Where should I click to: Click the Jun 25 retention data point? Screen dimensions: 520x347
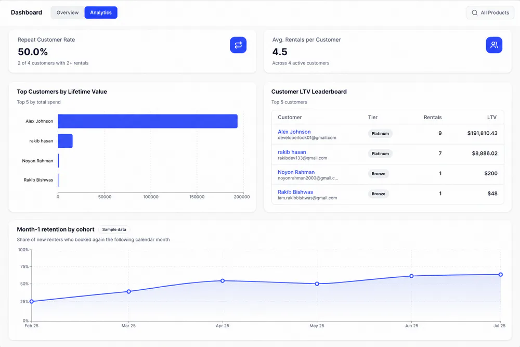[x=411, y=276]
